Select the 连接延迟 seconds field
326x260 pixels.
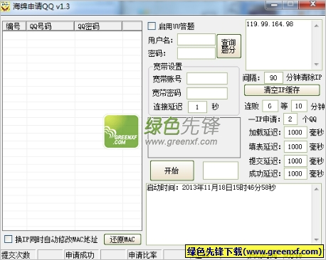(x=197, y=107)
